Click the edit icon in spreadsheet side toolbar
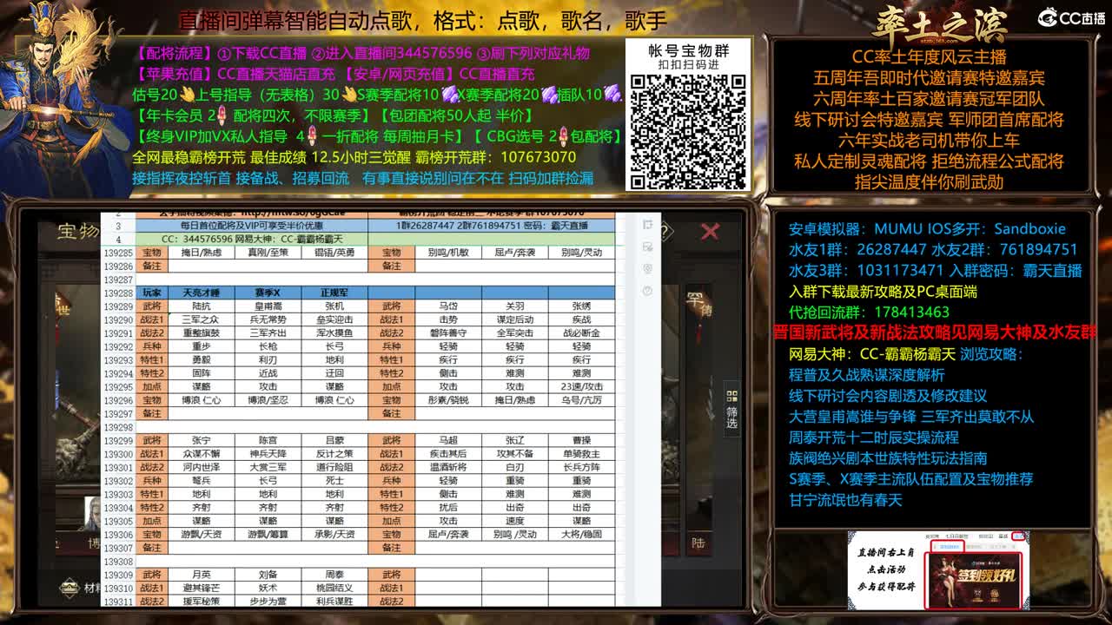Viewport: 1112px width, 625px height. 647,247
